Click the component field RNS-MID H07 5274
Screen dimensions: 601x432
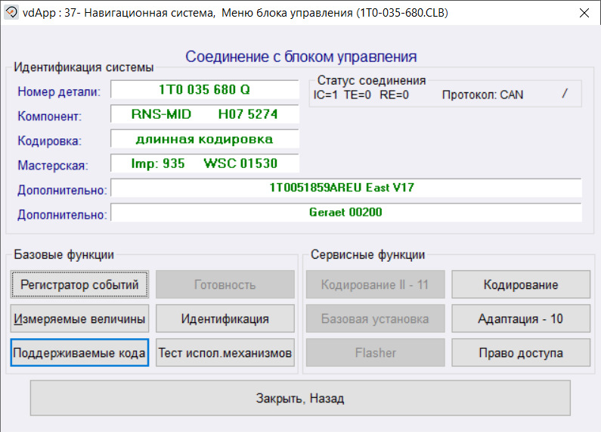205,114
